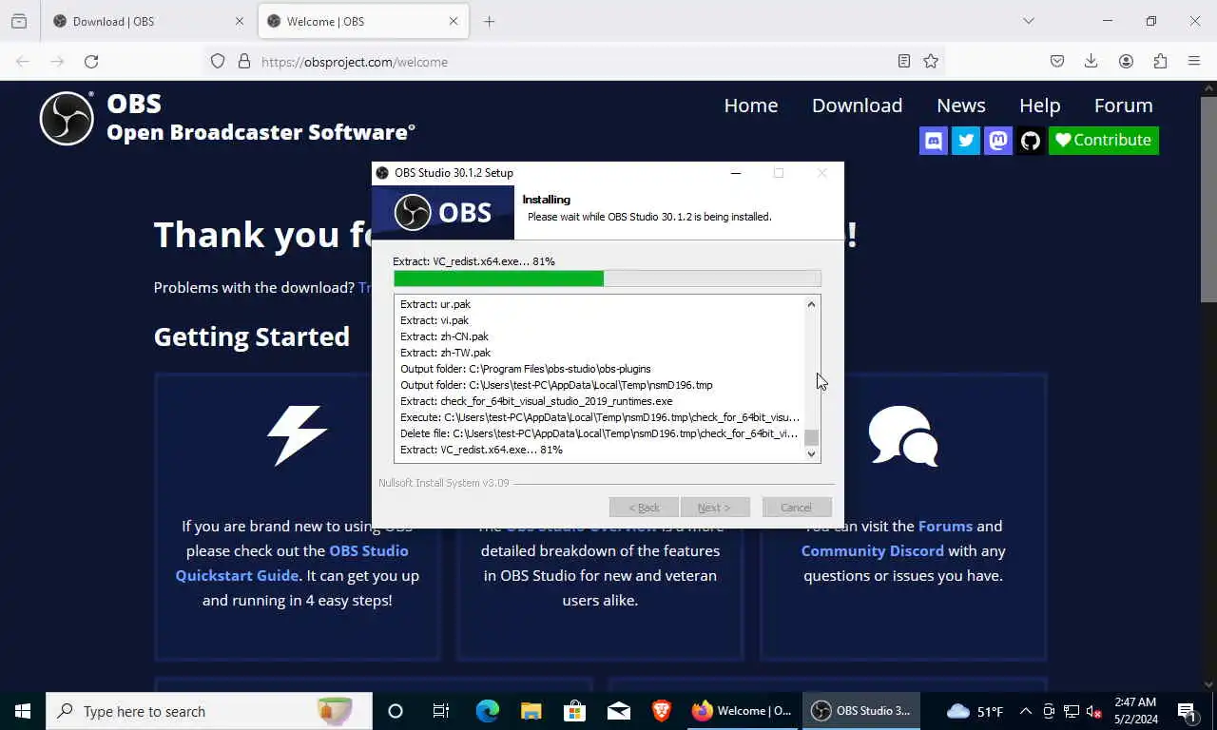Viewport: 1217px width, 730px height.
Task: Open the OBS Studio Quickstart Guide link
Action: pyautogui.click(x=292, y=563)
